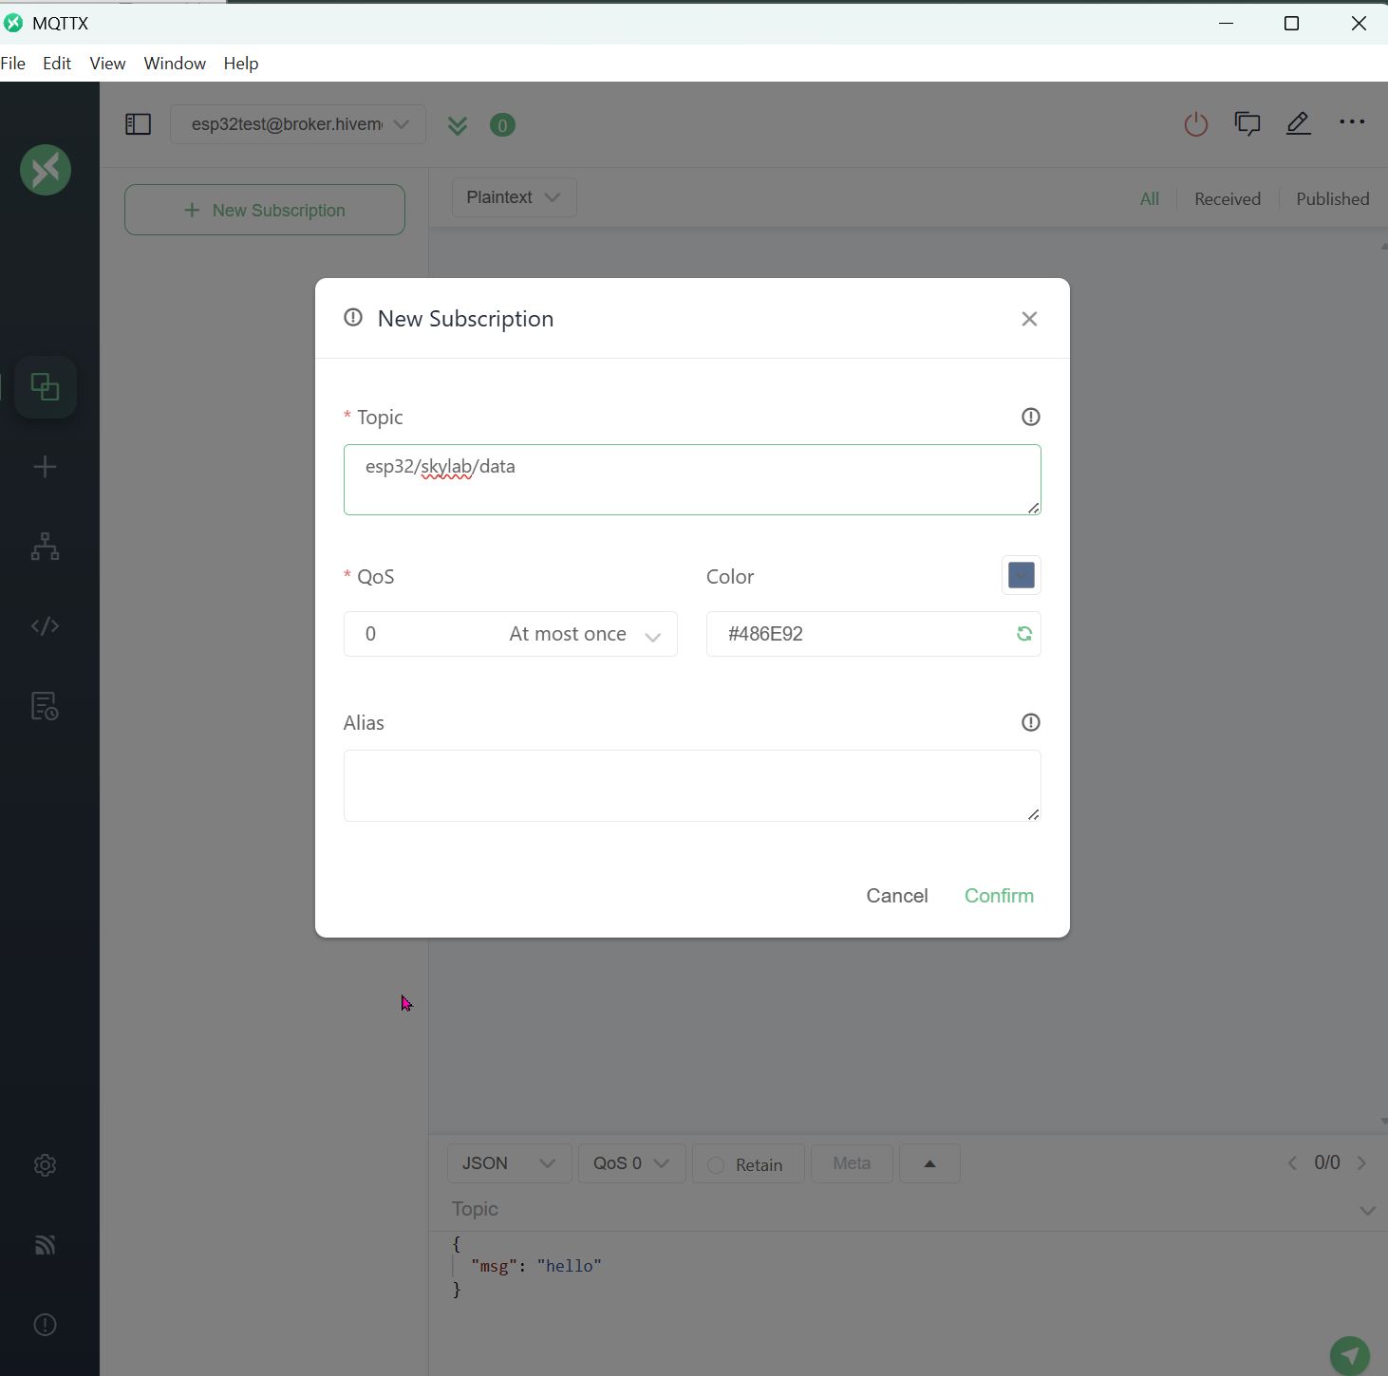Open the Connections page in the sidebar

[45, 387]
